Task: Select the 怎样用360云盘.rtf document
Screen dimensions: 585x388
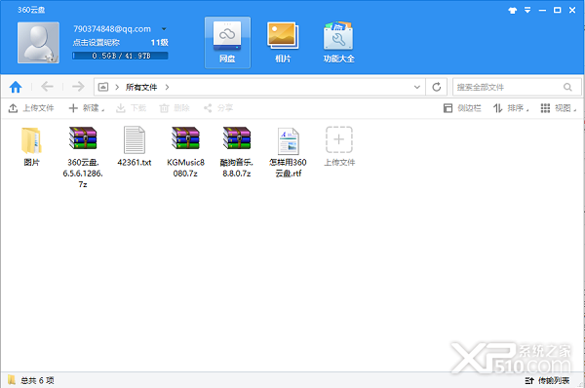Action: pos(288,152)
